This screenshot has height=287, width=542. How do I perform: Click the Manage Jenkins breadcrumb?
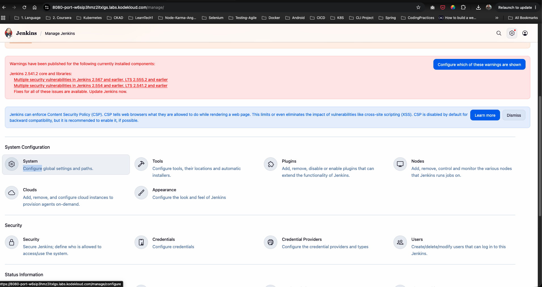[x=60, y=33]
